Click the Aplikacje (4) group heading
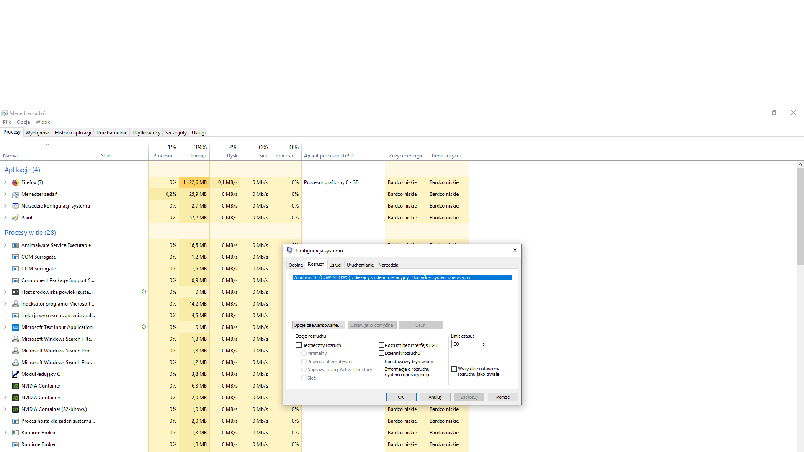Image resolution: width=804 pixels, height=452 pixels. [22, 170]
